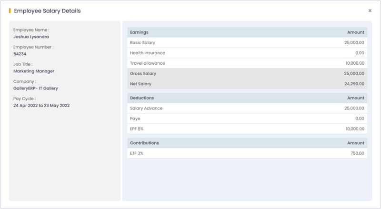The height and width of the screenshot is (209, 381).
Task: Click the Health Insurance row
Action: [x=147, y=53]
